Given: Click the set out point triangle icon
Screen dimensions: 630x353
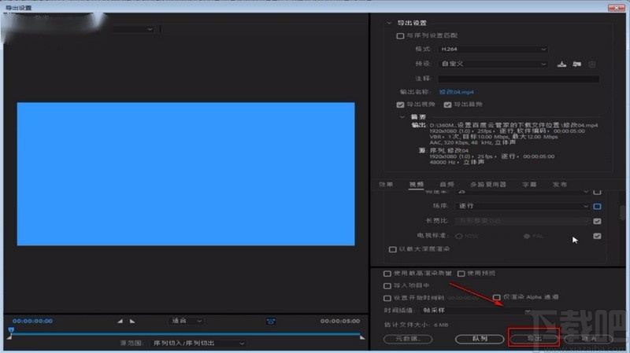Looking at the screenshot, I should click(x=132, y=321).
